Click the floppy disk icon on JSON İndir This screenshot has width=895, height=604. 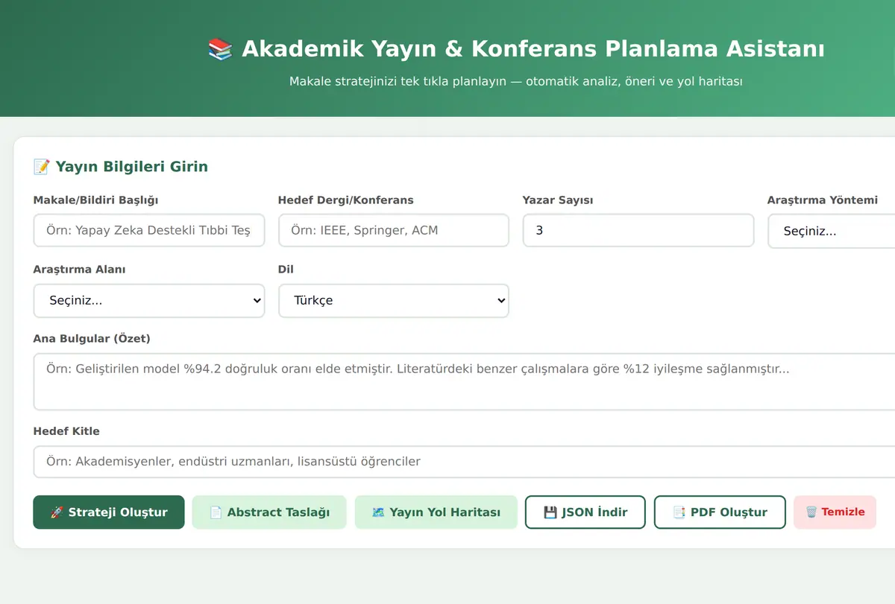pyautogui.click(x=550, y=512)
